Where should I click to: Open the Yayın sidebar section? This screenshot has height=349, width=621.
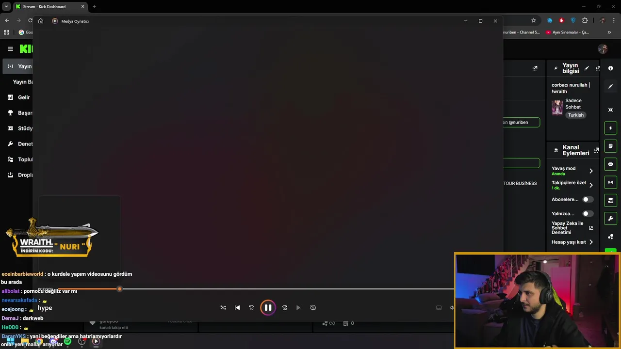tap(17, 66)
